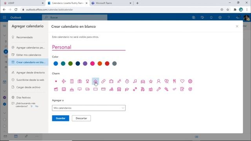Screen dimensions: 251x141
Task: Select the stopwatch charm
Action: click(127, 81)
